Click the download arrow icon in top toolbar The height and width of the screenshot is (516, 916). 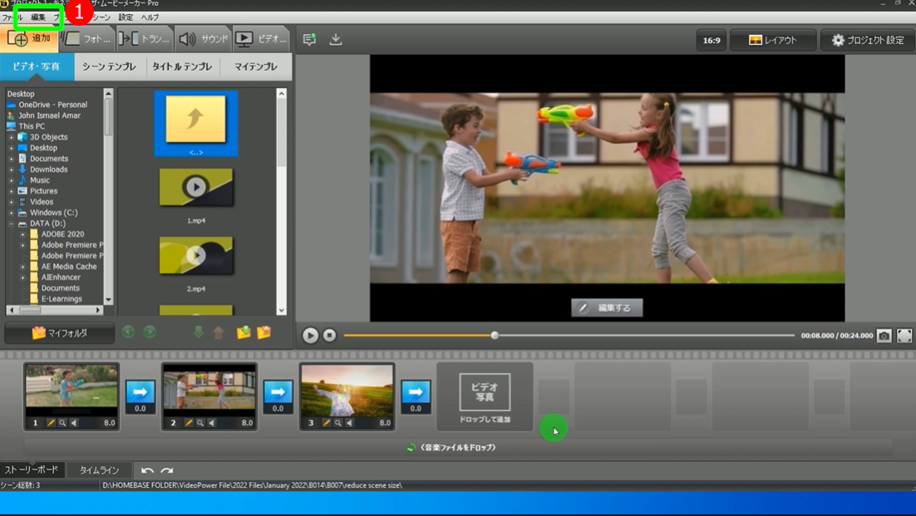pos(336,39)
